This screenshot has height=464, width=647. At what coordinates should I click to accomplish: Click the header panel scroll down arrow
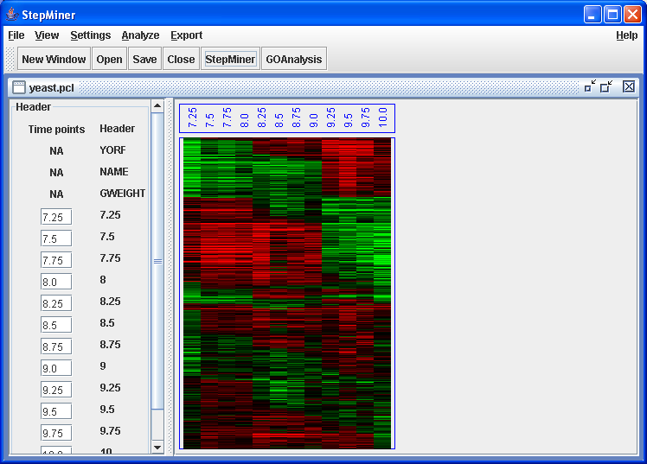157,447
